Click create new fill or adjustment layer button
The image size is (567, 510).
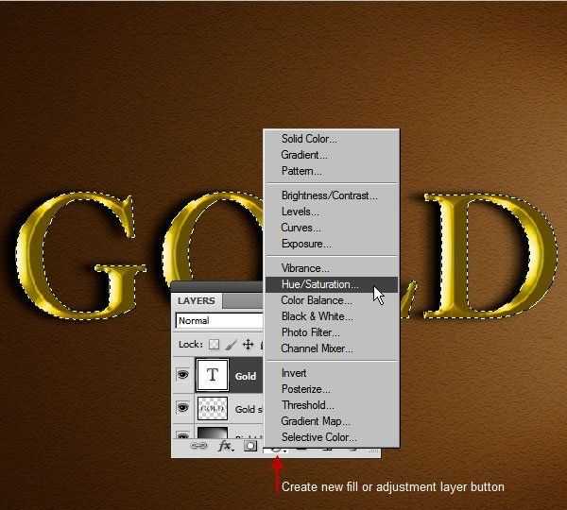[x=277, y=450]
